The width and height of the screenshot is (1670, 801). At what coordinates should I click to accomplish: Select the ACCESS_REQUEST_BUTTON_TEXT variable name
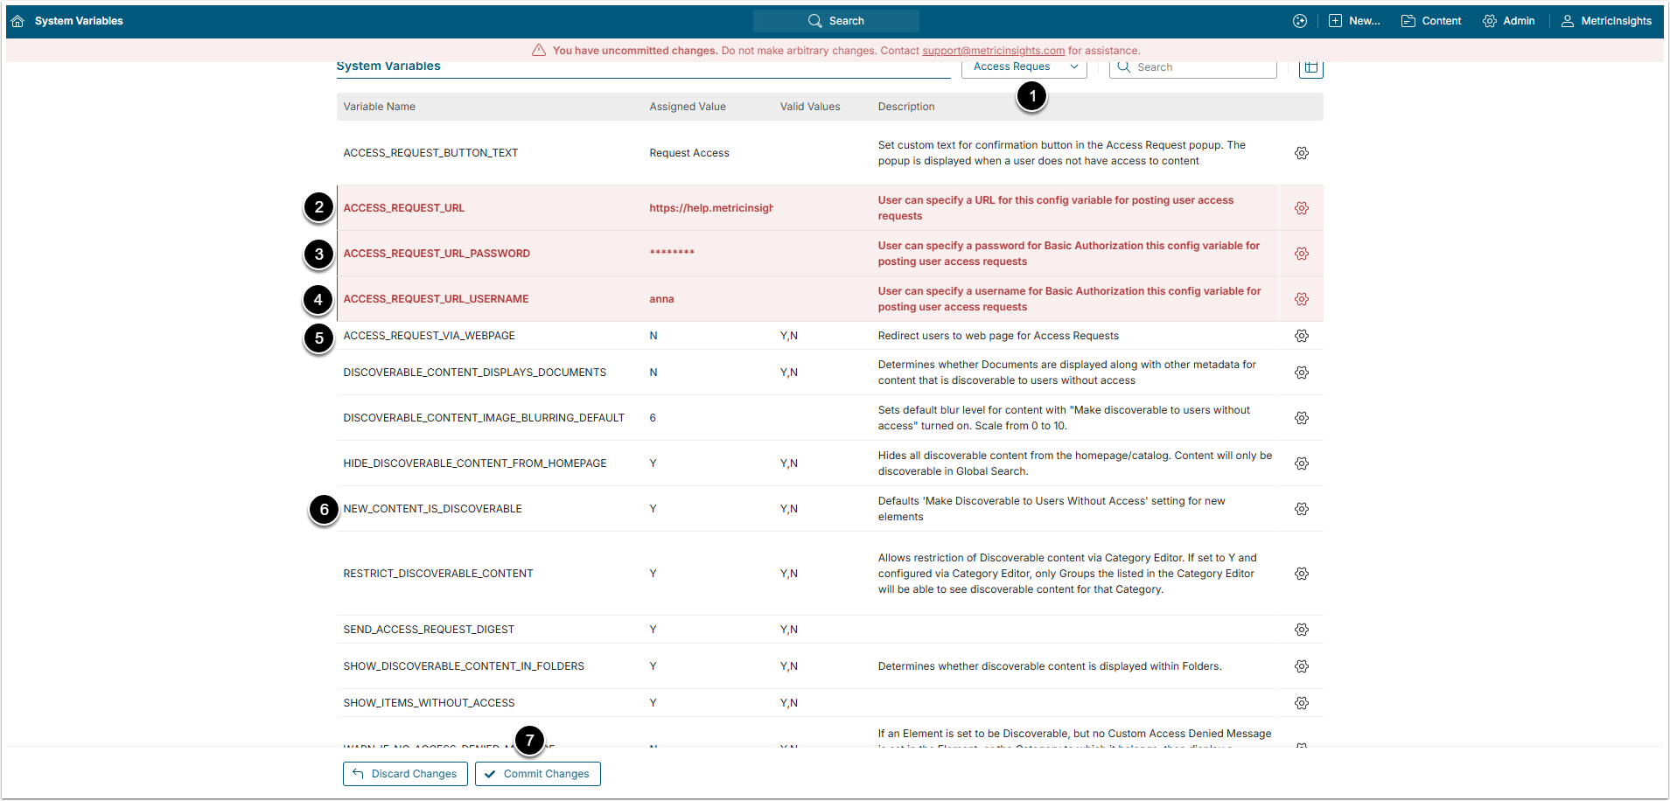430,153
